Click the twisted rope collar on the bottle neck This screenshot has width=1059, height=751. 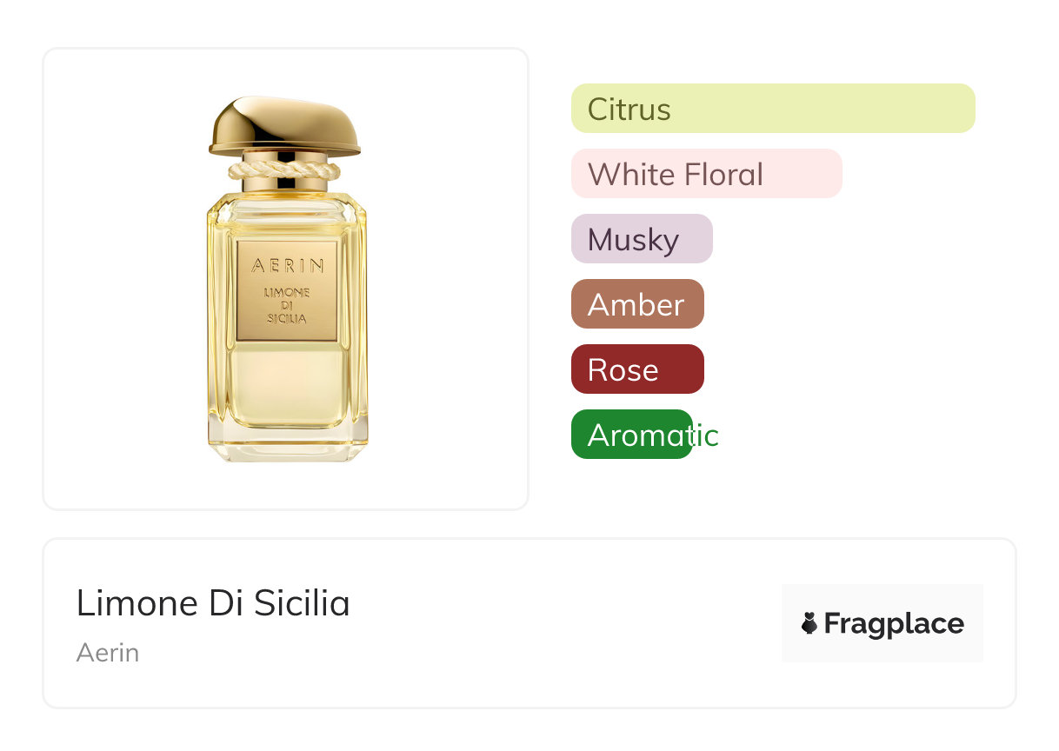[x=284, y=168]
